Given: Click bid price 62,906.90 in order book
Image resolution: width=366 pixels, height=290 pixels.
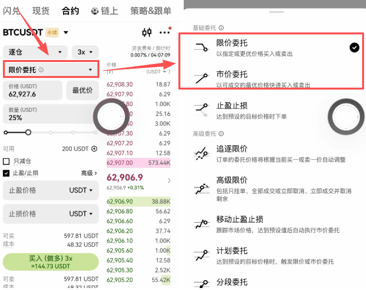Looking at the screenshot, I should (120, 202).
